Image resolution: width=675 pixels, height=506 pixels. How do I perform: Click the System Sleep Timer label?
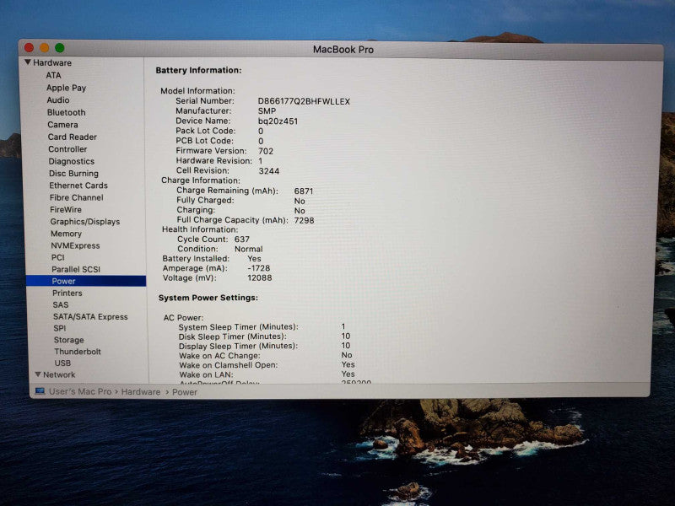[x=238, y=327]
